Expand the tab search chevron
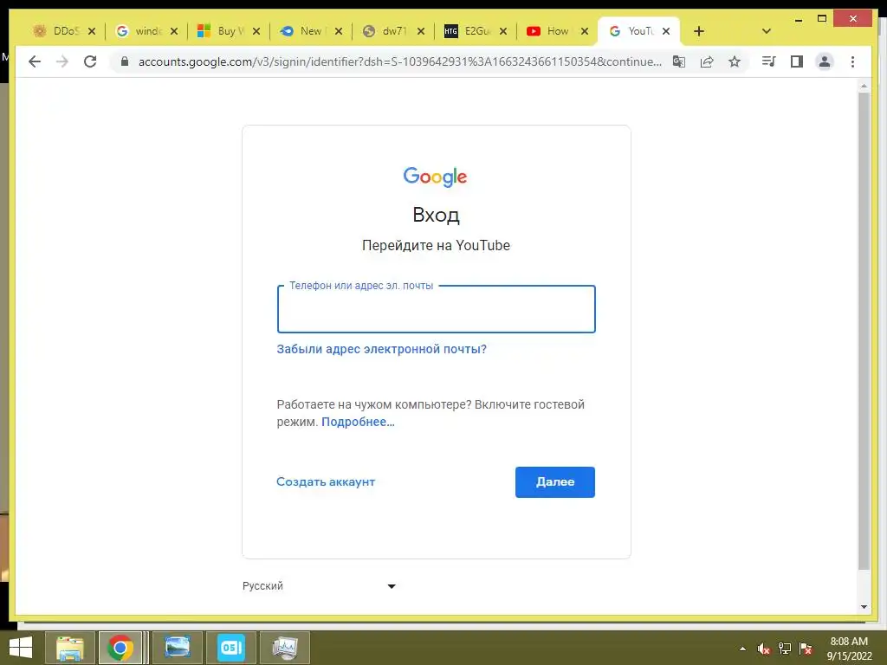Viewport: 887px width, 665px height. [x=766, y=31]
